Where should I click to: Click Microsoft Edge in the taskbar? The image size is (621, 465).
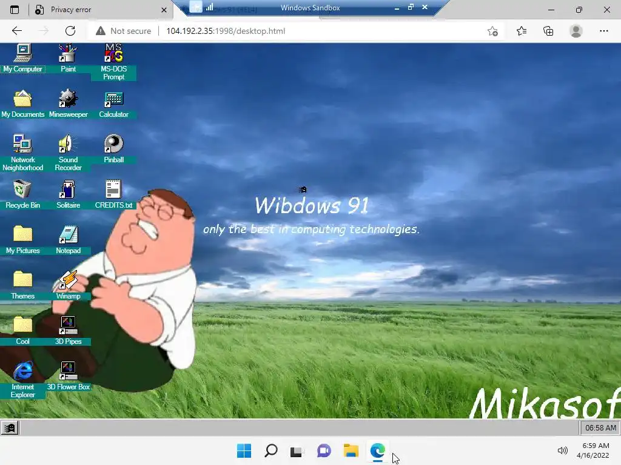(x=378, y=450)
